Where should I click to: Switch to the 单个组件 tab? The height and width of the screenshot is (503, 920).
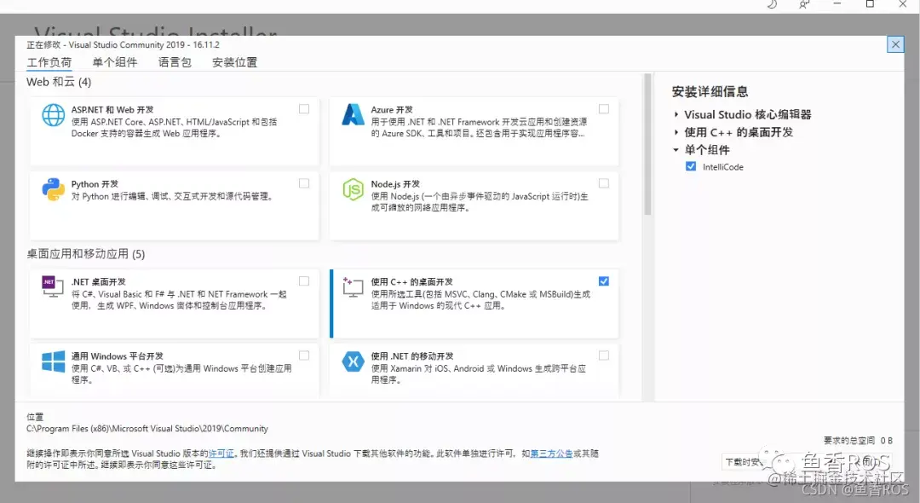coord(115,62)
